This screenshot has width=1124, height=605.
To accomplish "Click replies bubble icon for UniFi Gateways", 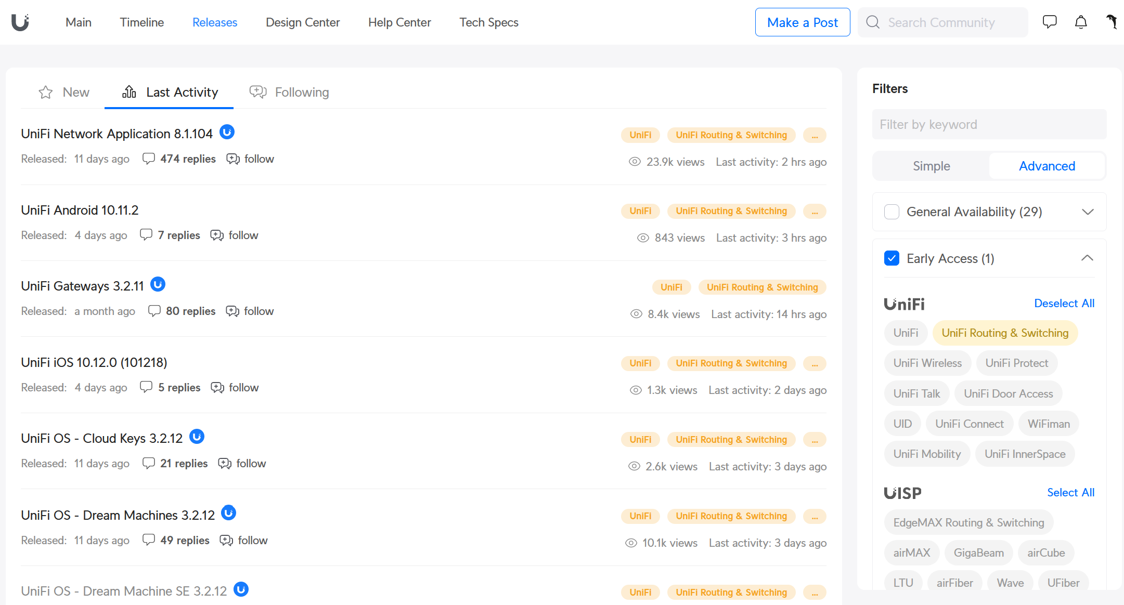I will point(154,311).
